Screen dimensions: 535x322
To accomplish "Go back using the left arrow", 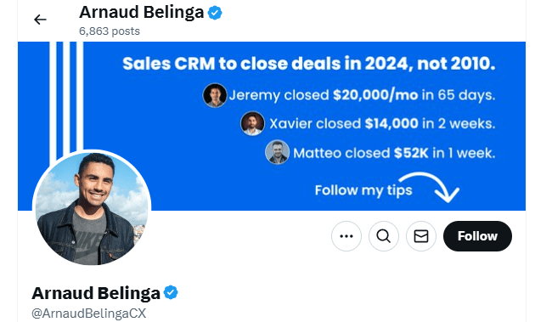I will pos(40,20).
